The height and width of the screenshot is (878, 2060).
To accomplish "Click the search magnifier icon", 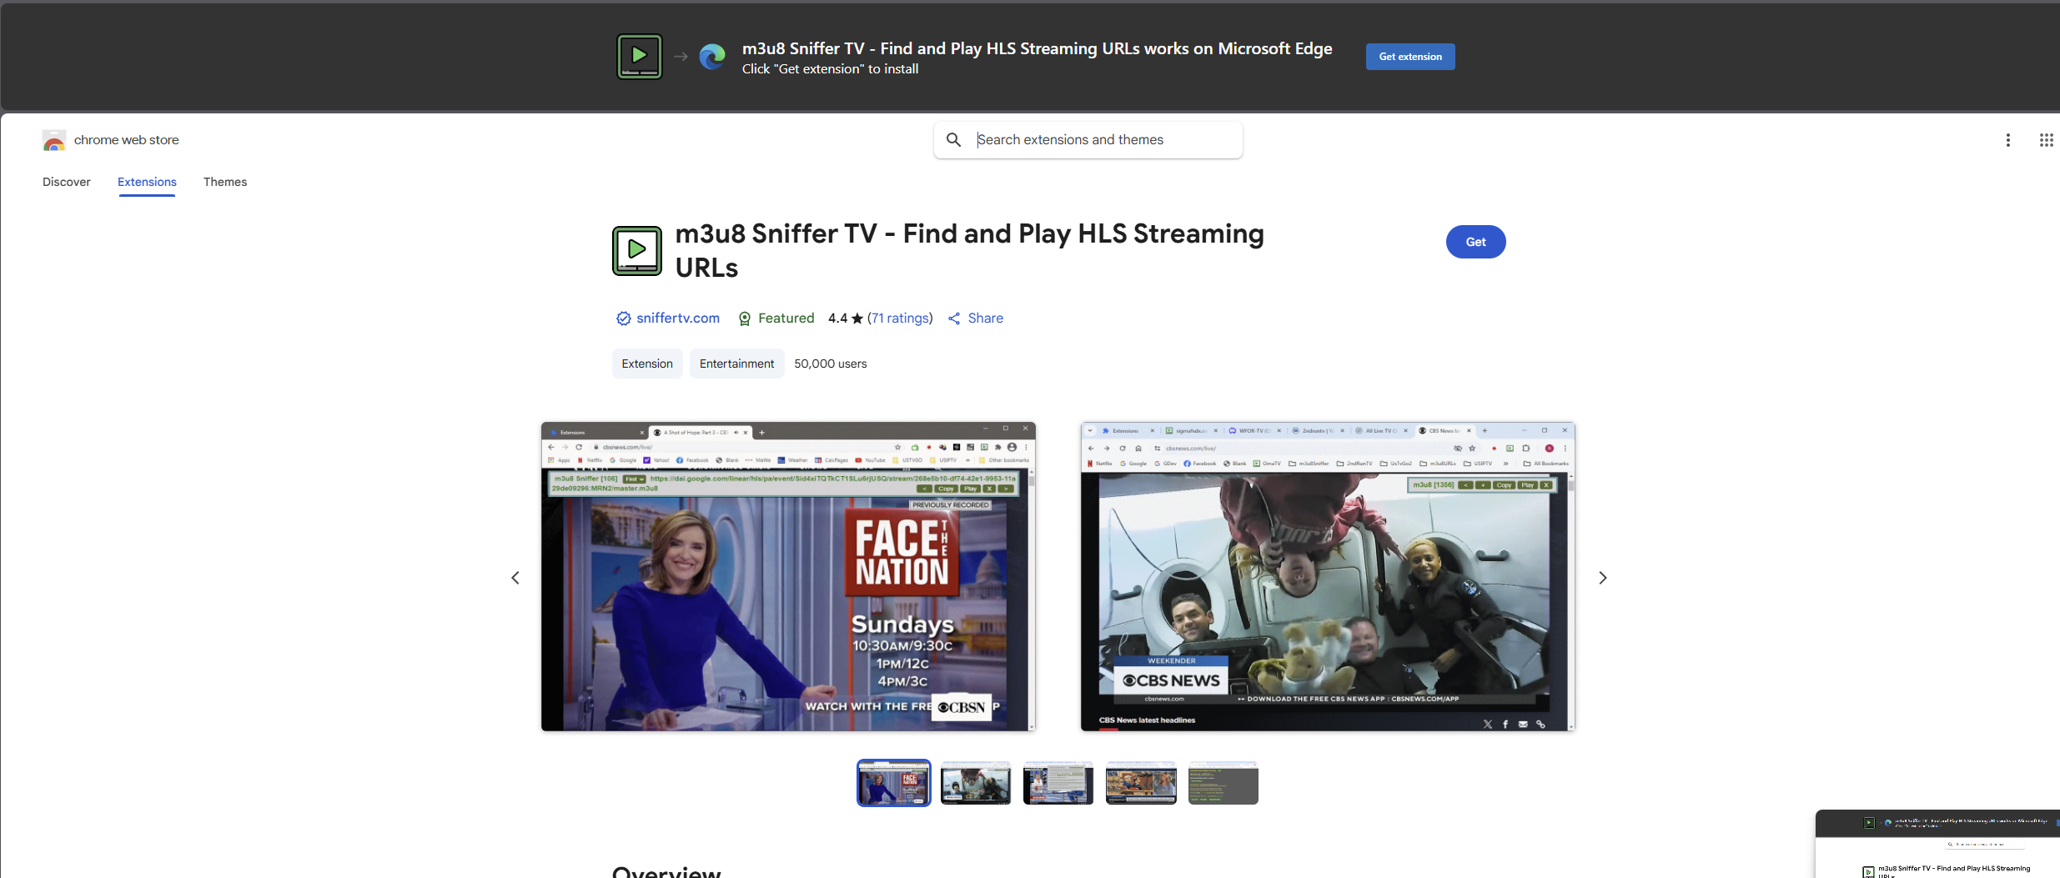I will (x=953, y=140).
